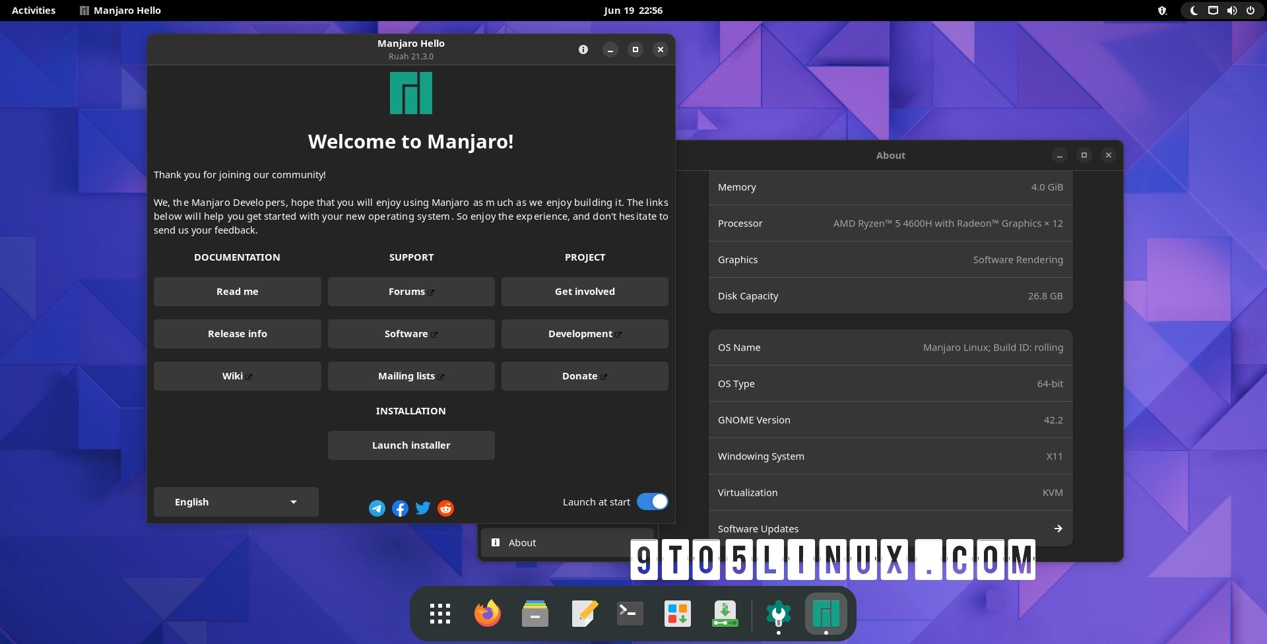1267x644 pixels.
Task: Open the Read me documentation
Action: [x=237, y=291]
